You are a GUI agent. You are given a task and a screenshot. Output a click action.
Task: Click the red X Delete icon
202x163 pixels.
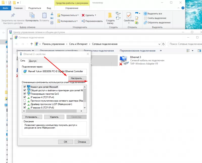(x=83, y=15)
